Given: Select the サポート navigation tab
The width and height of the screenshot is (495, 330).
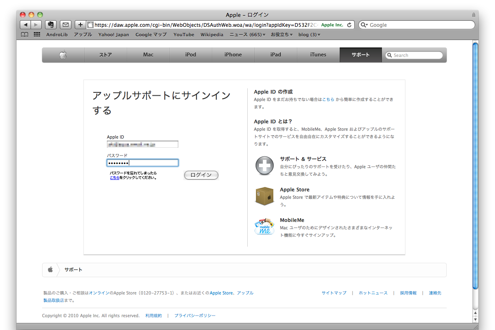Looking at the screenshot, I should 360,54.
